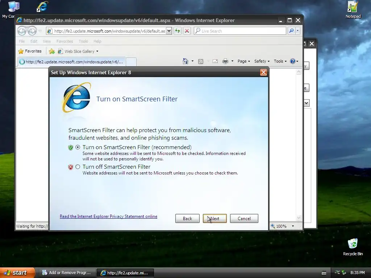Open the File menu
Viewport: 371px width, 278px height.
[22, 41]
